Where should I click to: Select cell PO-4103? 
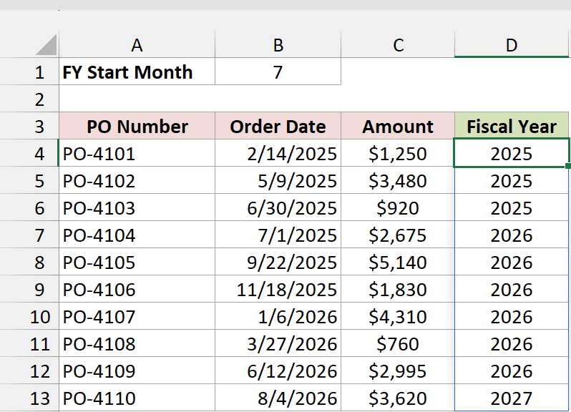tap(137, 207)
